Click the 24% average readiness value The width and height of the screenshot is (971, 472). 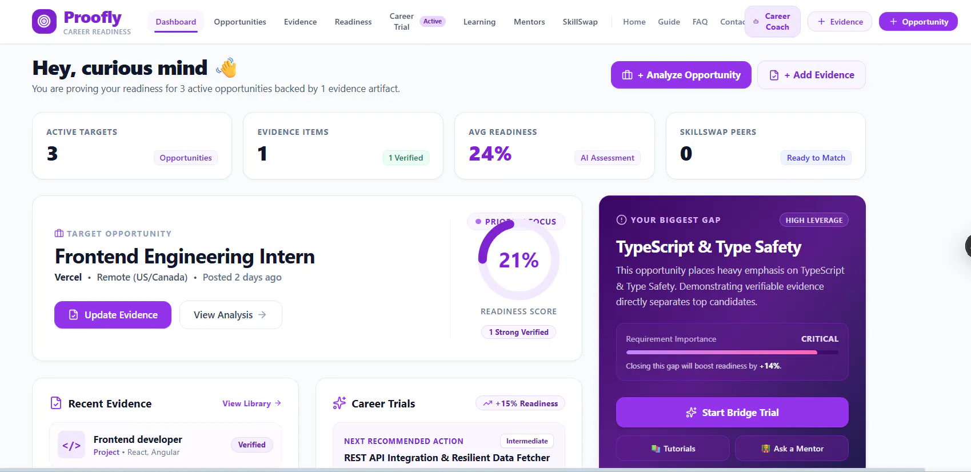[490, 154]
